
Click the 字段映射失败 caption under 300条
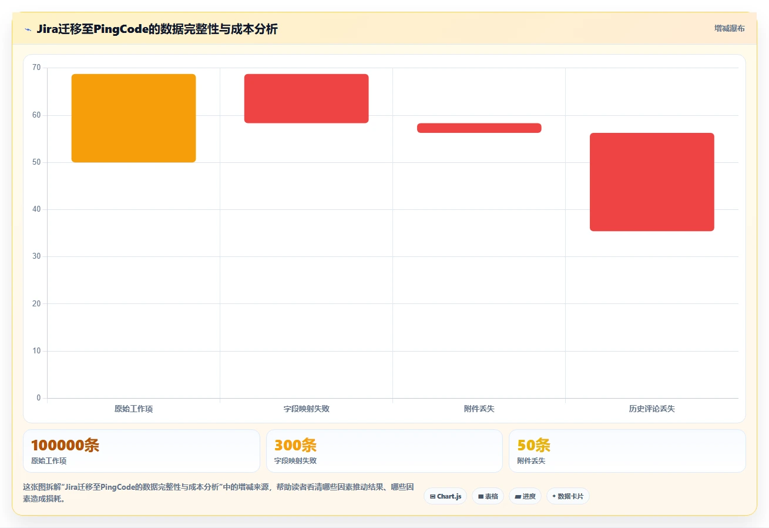tap(295, 461)
